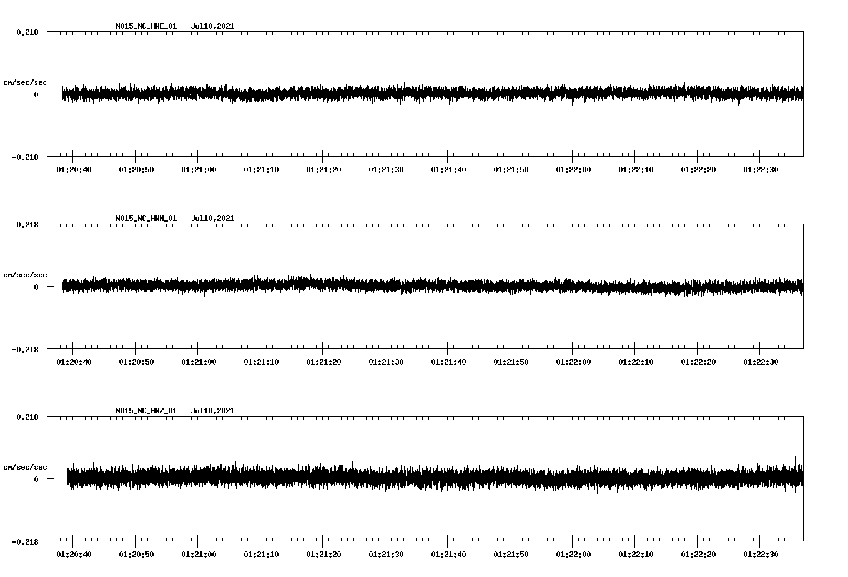Viewport: 848px width, 577px height.
Task: Click Jul10,2021 date on HNN plot
Action: tap(213, 219)
